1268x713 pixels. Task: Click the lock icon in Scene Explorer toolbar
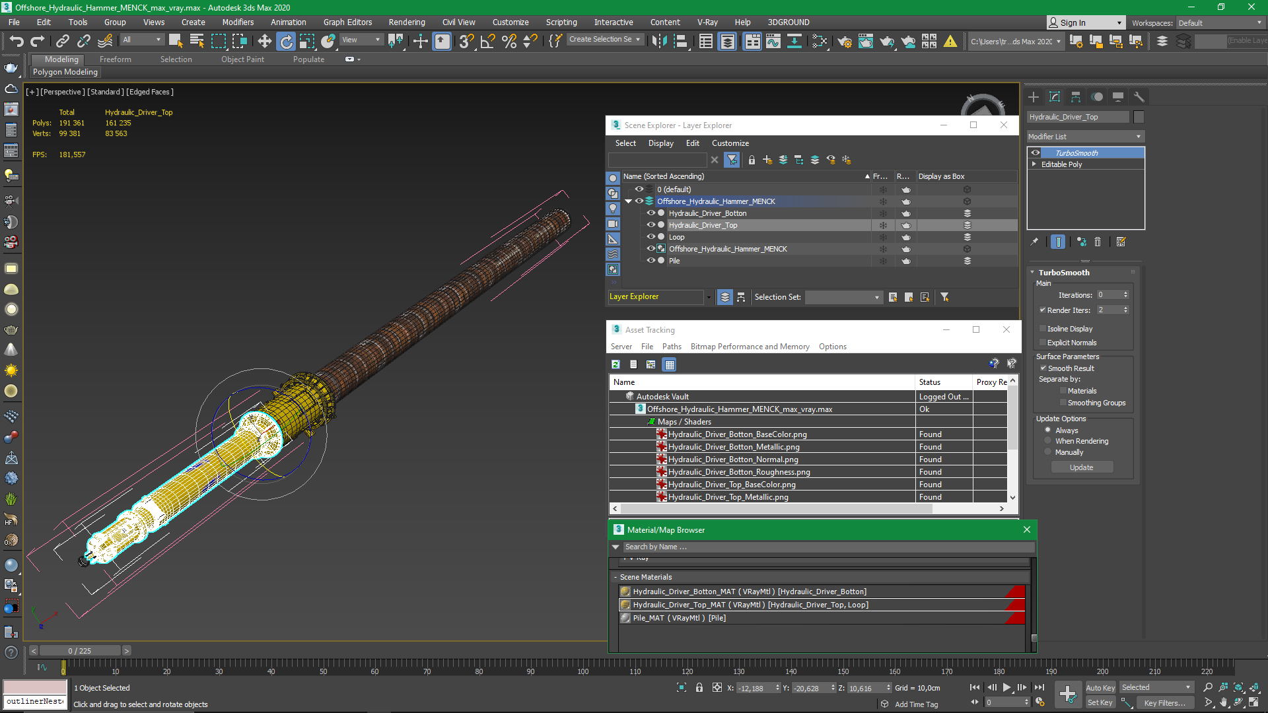(752, 160)
